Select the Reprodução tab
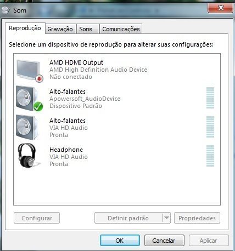235x251 pixels. 25,28
